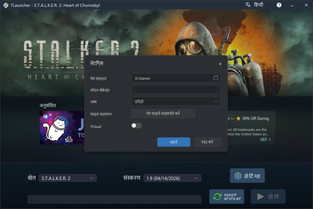Click the star icon in news card

238,118
